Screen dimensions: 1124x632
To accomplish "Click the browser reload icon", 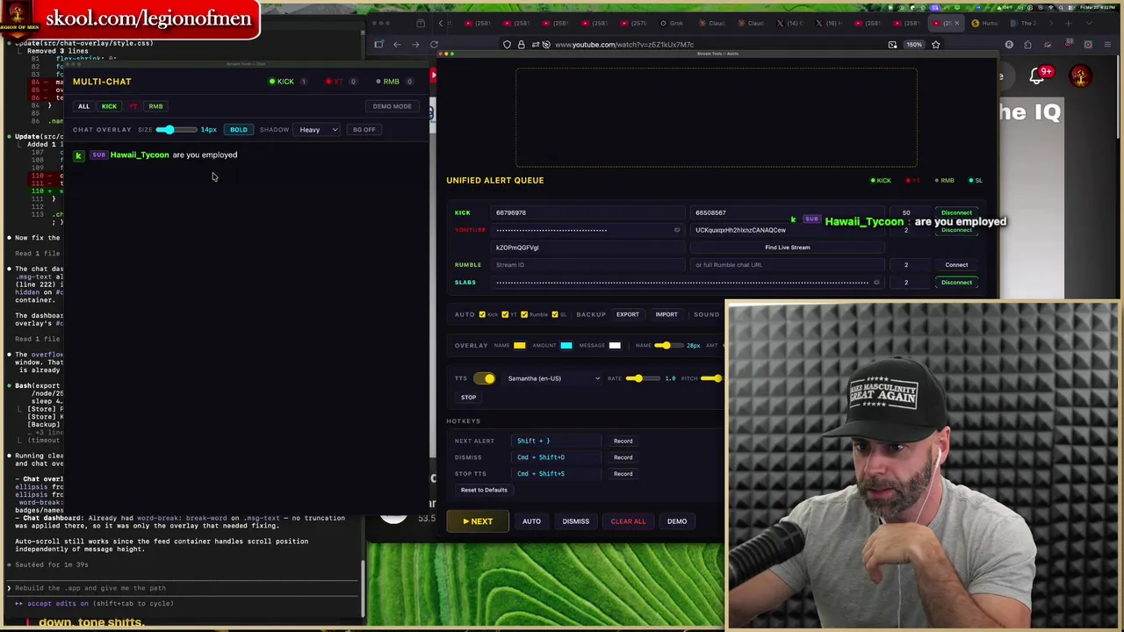I will coord(434,45).
